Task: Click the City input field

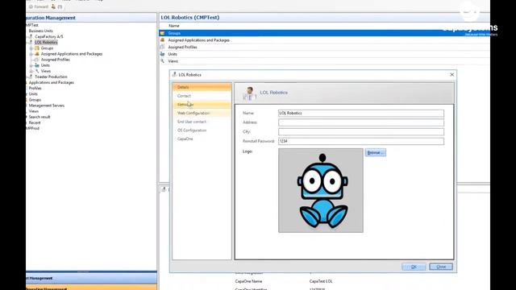Action: [361, 131]
